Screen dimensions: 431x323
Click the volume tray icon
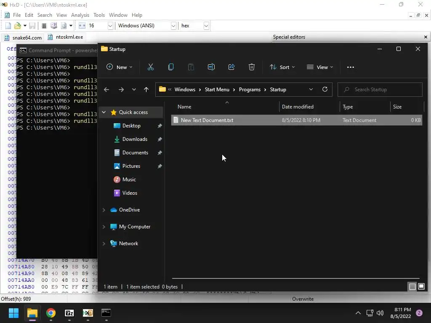point(380,313)
